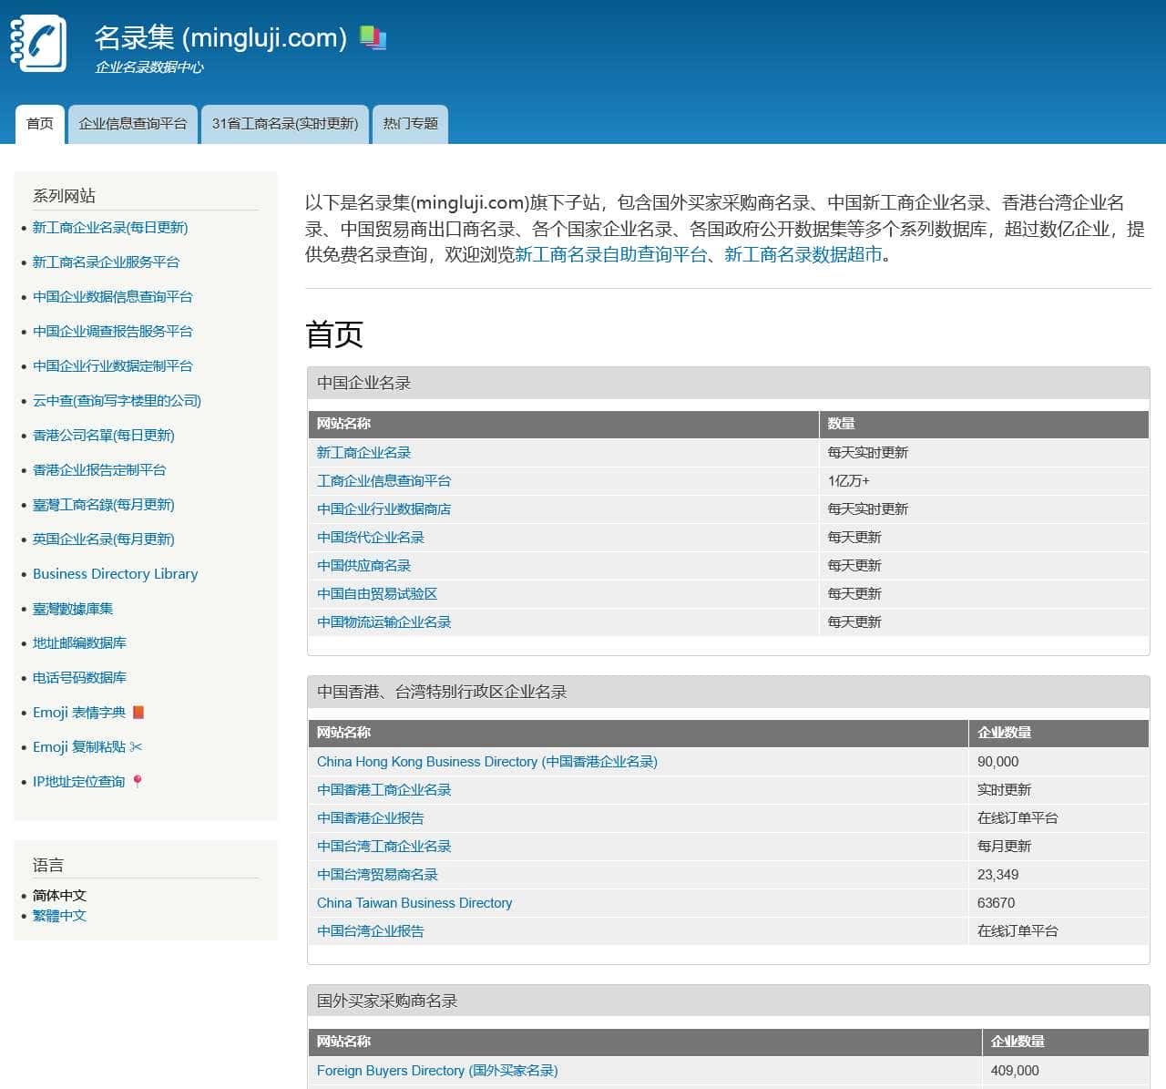
Task: Open Foreign Buyers Directory link
Action: point(437,1071)
